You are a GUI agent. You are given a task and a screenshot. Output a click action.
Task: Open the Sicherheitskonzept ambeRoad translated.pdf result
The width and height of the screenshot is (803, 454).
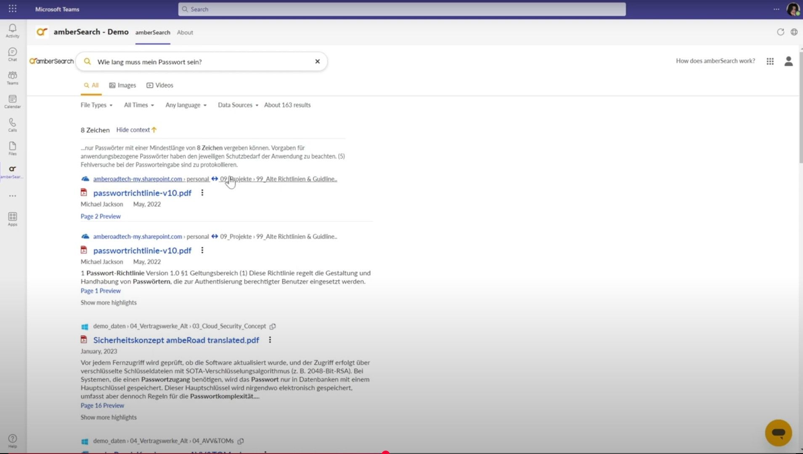[176, 340]
